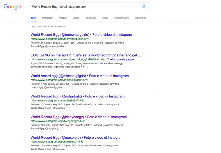Screen dimensions: 221x153
Task: Click the Strumenti button
Action: 141,18
